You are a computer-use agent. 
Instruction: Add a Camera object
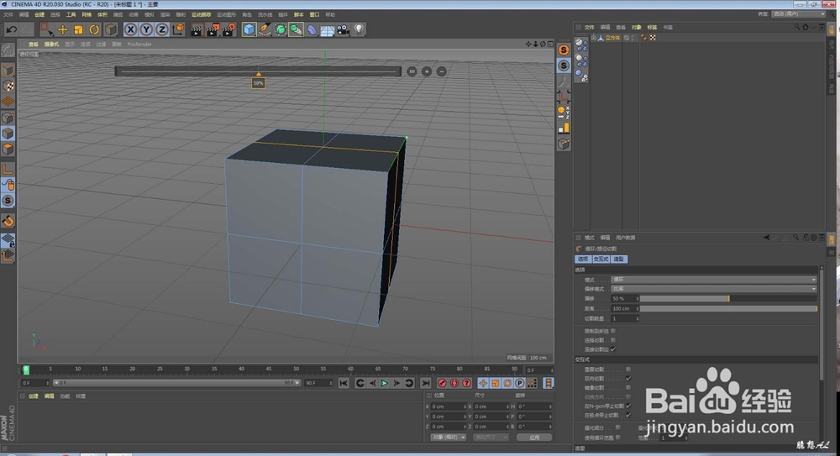pos(343,29)
